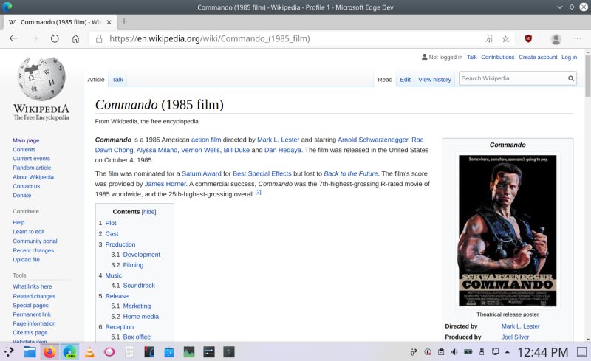Open the system settings sliders icon in taskbar
The image size is (591, 361).
(x=209, y=352)
